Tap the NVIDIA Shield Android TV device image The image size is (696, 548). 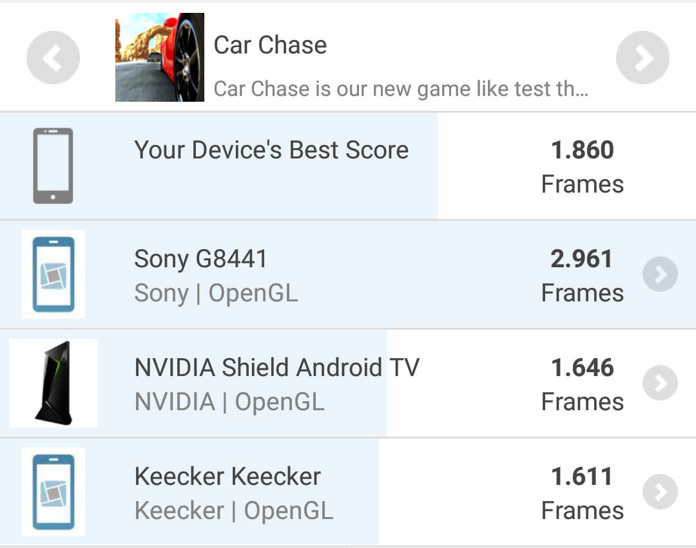(53, 383)
